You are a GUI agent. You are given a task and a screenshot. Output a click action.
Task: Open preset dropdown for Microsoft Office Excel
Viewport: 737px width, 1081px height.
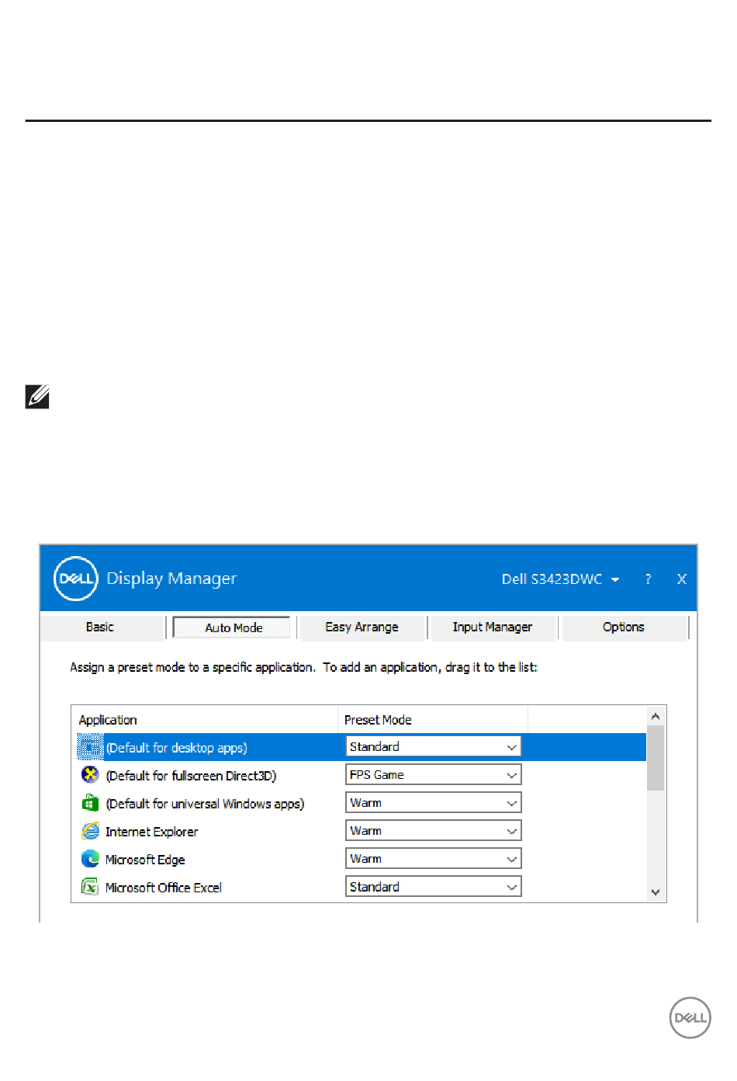click(433, 886)
